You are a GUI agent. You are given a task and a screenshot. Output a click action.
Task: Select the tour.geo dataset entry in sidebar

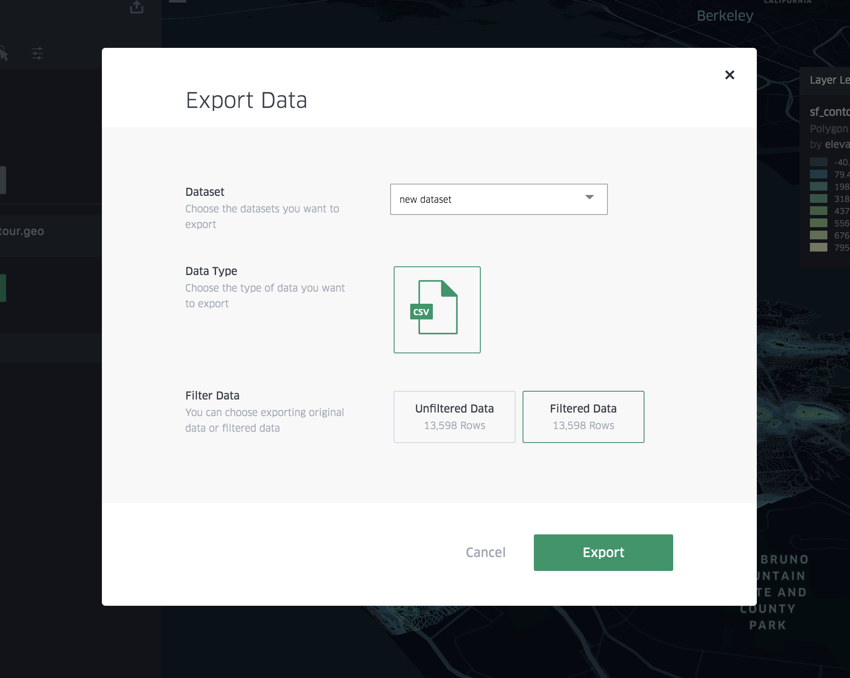22,231
